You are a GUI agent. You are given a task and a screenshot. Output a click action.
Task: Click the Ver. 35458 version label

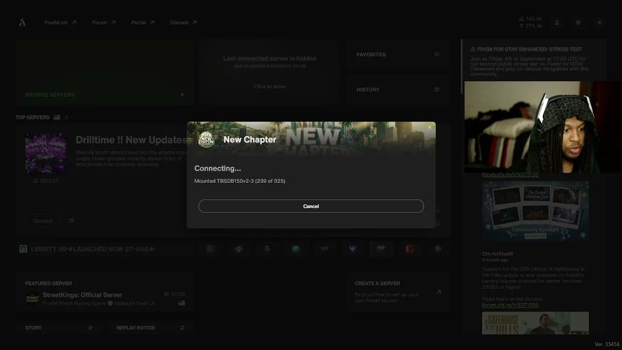click(607, 344)
